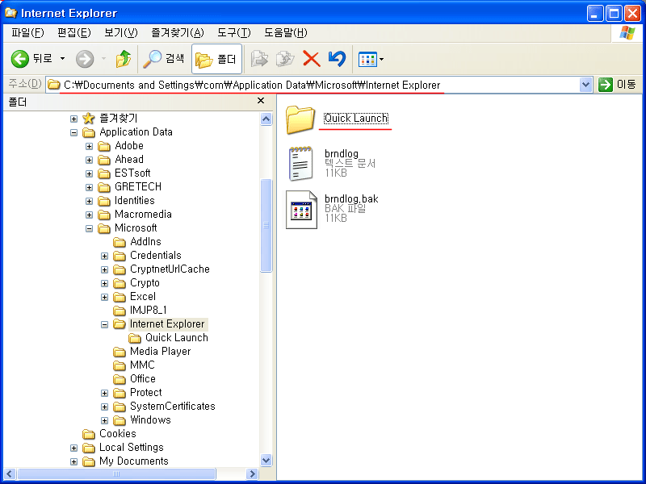Viewport: 646px width, 484px height.
Task: Click the Move To folder toolbar icon
Action: click(259, 59)
